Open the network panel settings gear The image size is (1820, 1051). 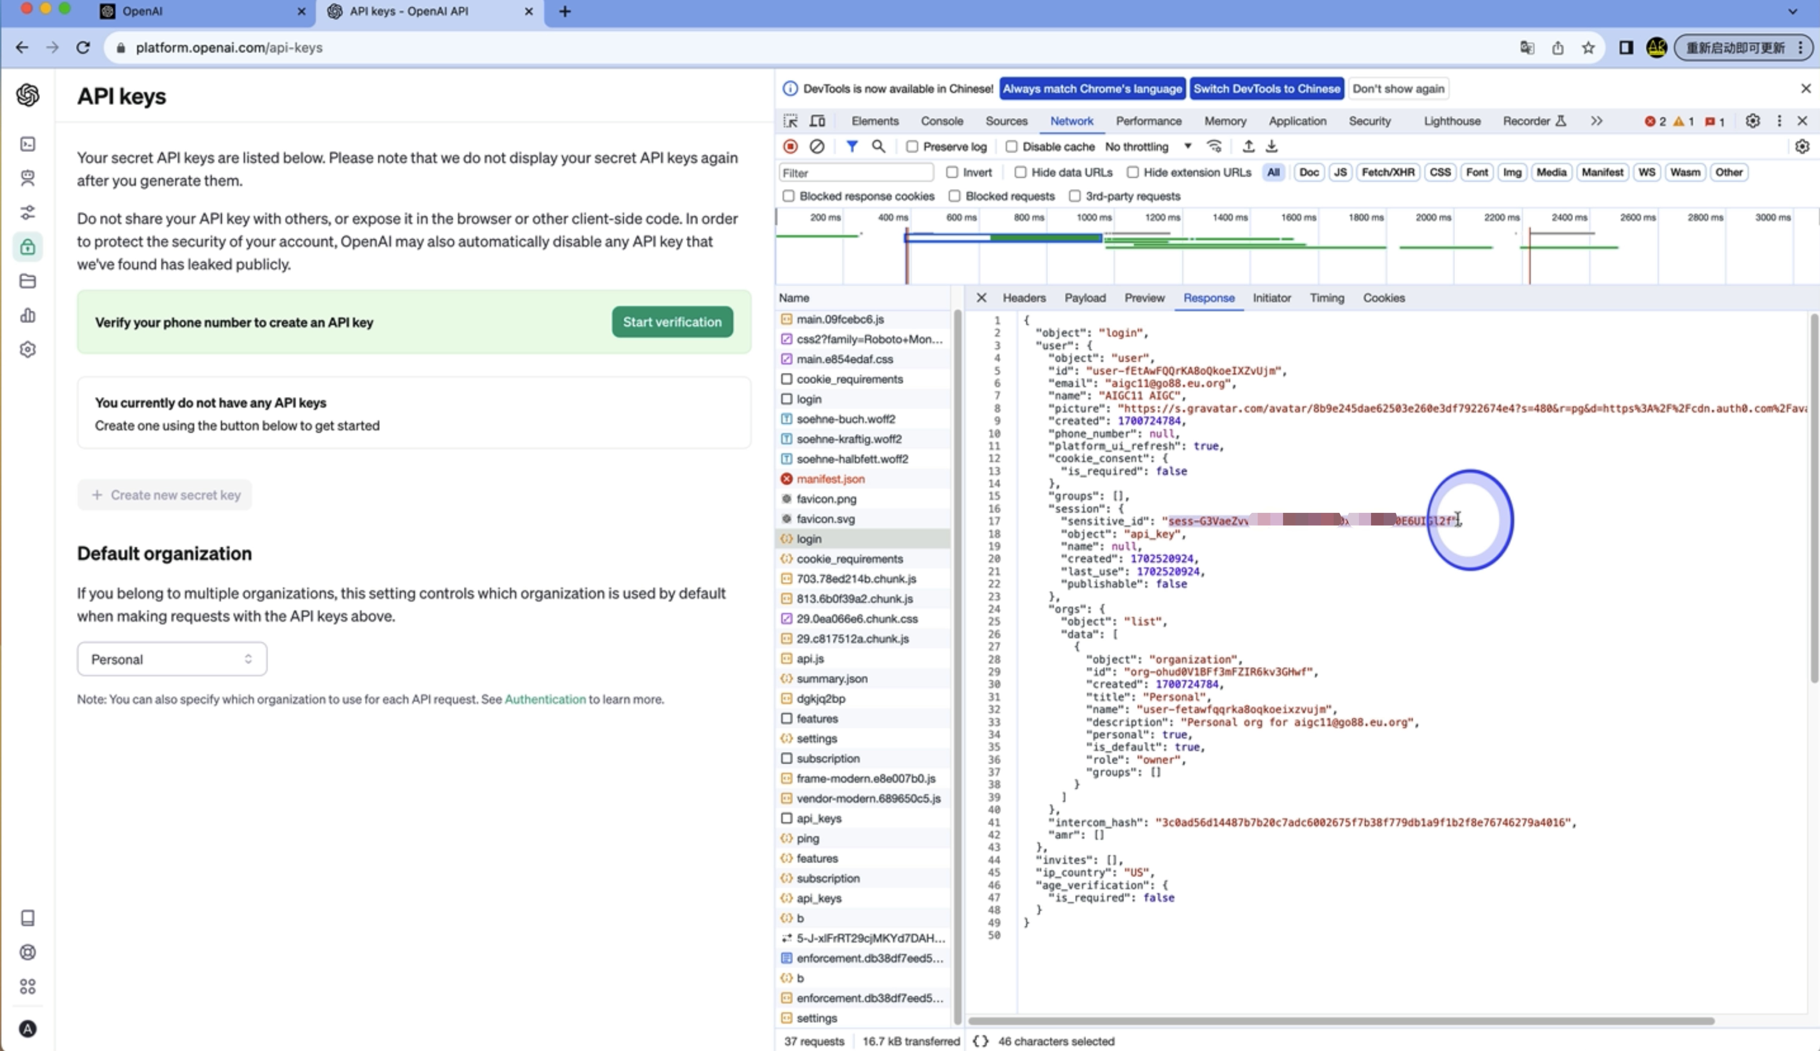1802,146
